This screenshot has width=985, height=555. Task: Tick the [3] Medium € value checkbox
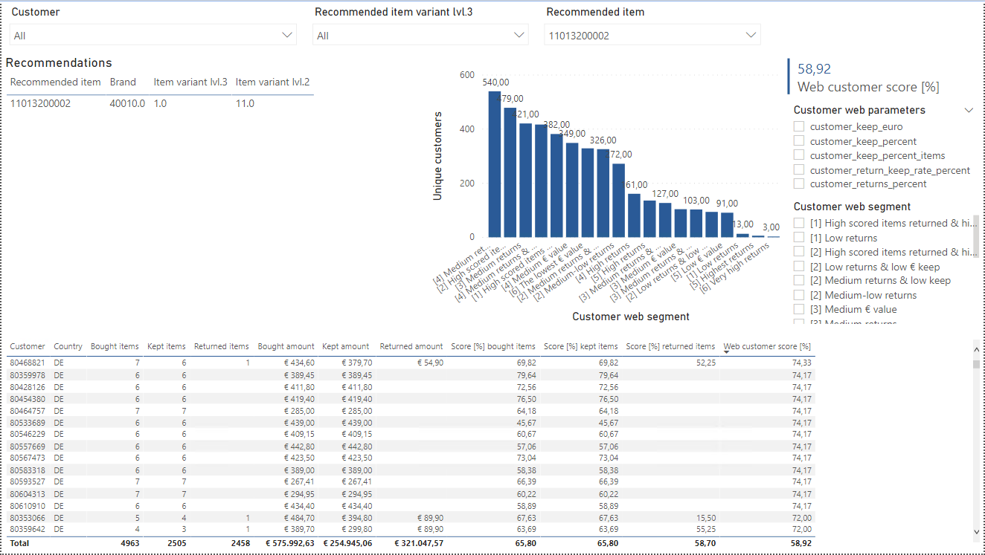[x=799, y=309]
